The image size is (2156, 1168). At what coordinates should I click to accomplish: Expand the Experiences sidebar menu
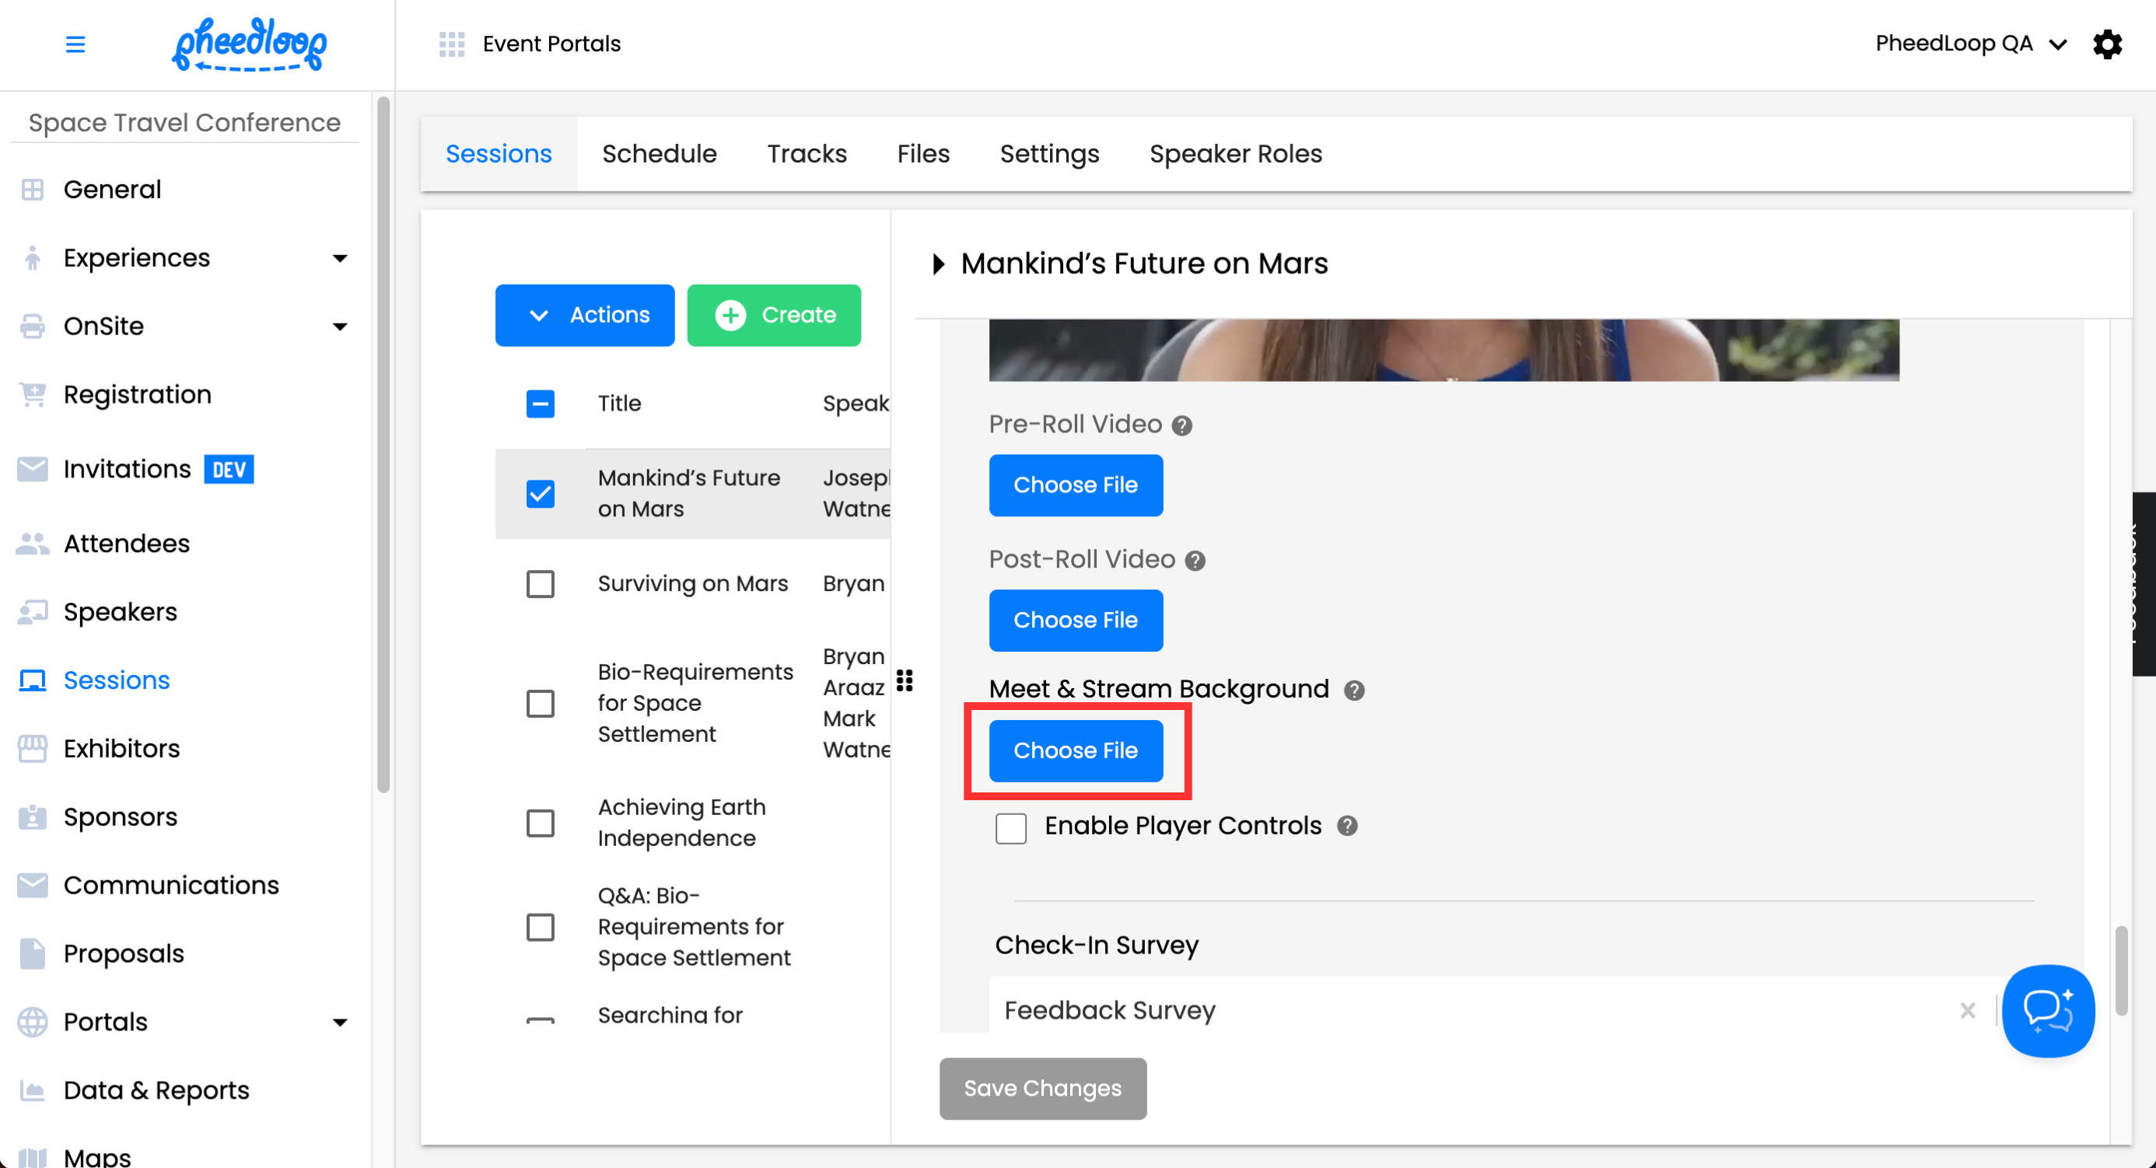click(x=339, y=257)
